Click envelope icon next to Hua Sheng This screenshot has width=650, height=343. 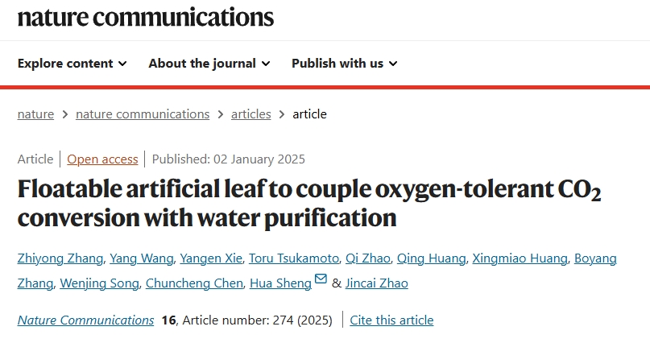point(321,279)
